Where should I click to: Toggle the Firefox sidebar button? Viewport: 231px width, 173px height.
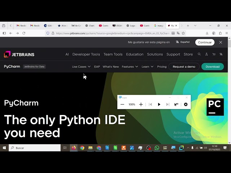4,33
